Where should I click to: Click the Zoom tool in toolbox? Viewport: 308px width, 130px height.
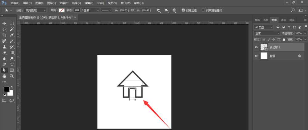[12, 76]
